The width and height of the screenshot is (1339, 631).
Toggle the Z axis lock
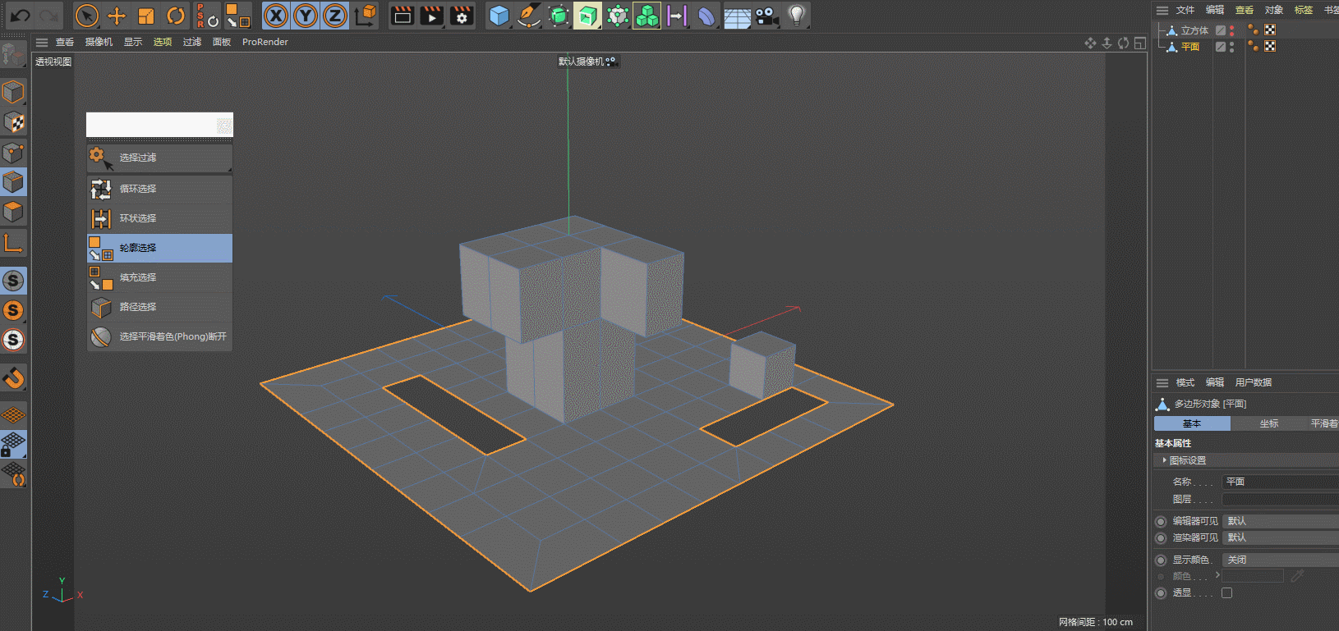pyautogui.click(x=335, y=16)
